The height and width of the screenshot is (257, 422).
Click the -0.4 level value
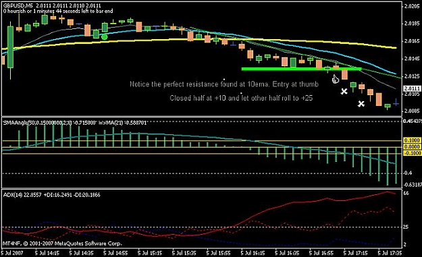coord(407,173)
